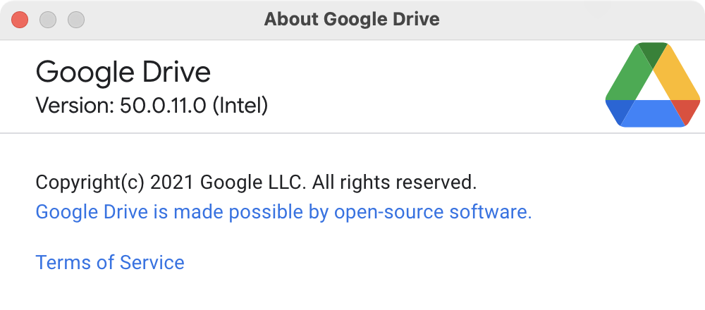705x310 pixels.
Task: Click the "(Intel)" architecture label
Action: 240,106
